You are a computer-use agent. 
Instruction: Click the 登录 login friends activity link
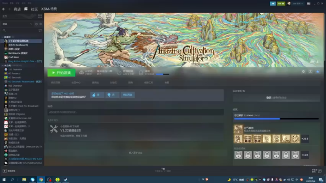269,98
